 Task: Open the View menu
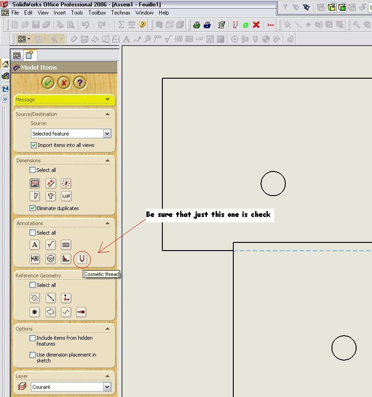tap(43, 13)
